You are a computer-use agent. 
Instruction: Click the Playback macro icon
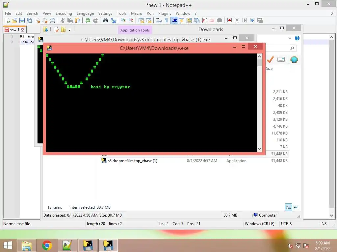click(x=245, y=20)
